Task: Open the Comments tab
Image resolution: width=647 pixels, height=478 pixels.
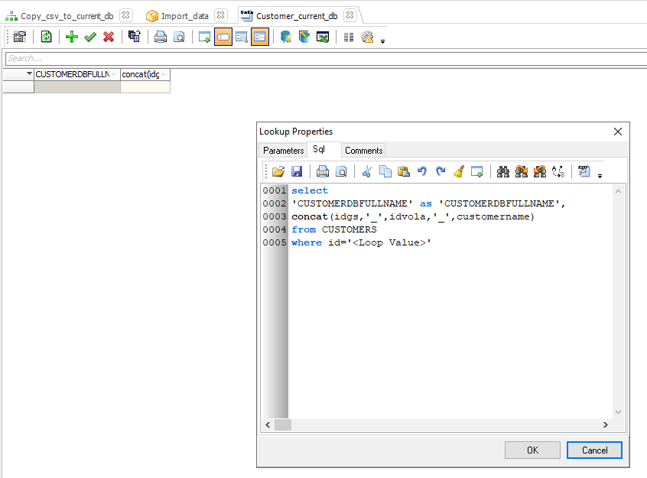Action: [x=363, y=150]
